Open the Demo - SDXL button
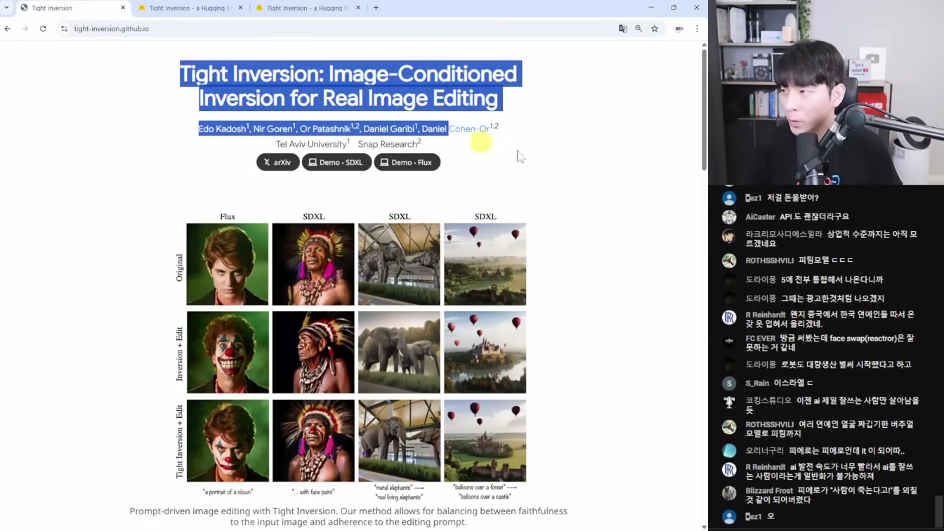Viewport: 944px width, 531px height. click(336, 162)
